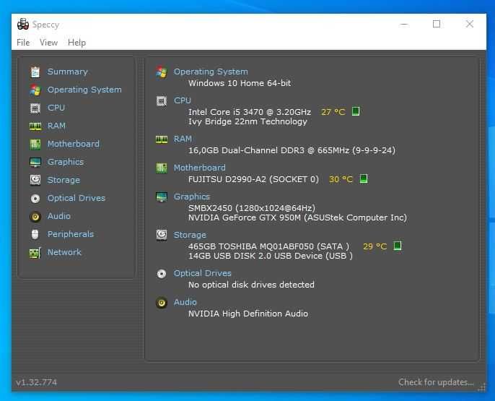Click the green CPU temperature indicator icon
The image size is (495, 401).
click(x=356, y=111)
